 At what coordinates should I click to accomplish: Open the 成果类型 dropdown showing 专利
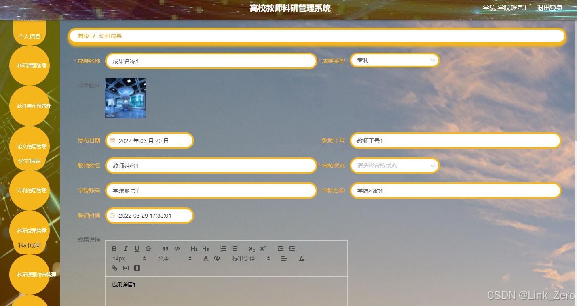[x=394, y=60]
